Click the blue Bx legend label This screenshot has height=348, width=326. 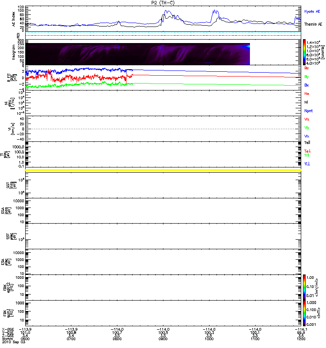click(306, 85)
